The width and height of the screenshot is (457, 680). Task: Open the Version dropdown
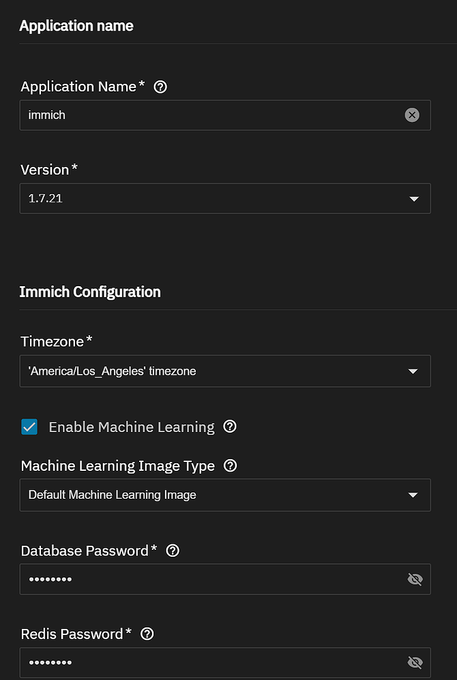[414, 198]
